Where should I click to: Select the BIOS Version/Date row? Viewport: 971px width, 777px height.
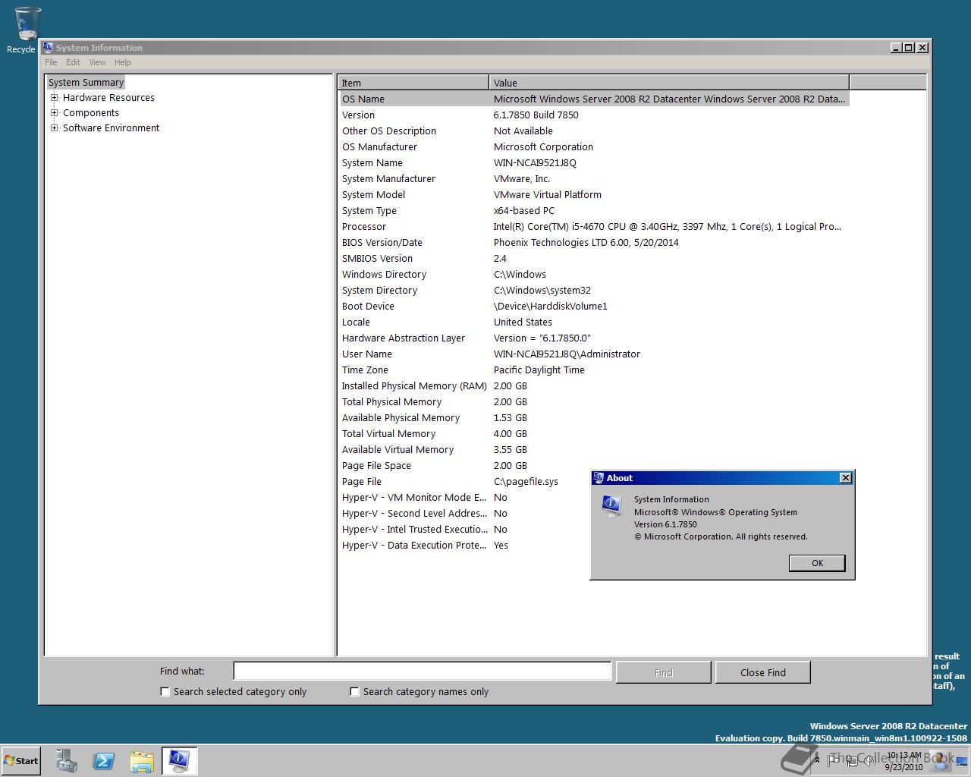point(594,242)
